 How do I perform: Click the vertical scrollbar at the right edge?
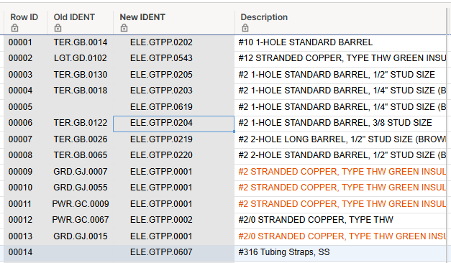pyautogui.click(x=448, y=135)
